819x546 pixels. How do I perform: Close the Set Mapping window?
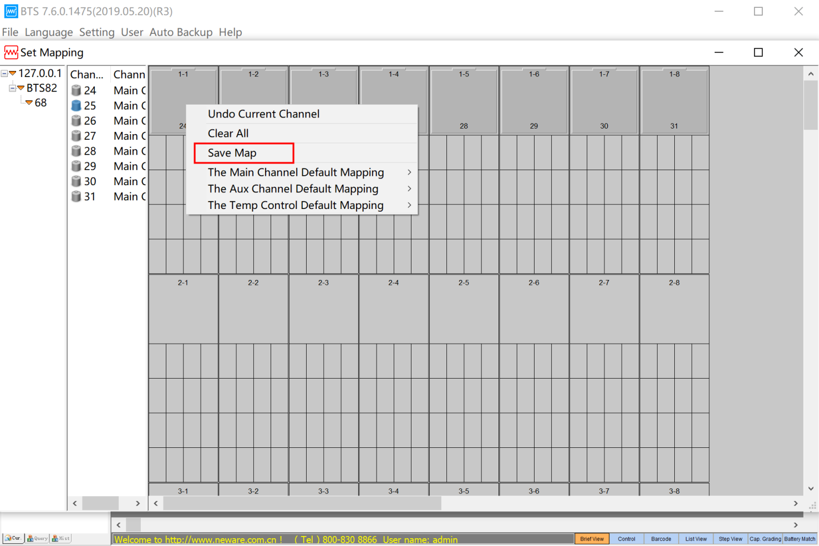[798, 52]
